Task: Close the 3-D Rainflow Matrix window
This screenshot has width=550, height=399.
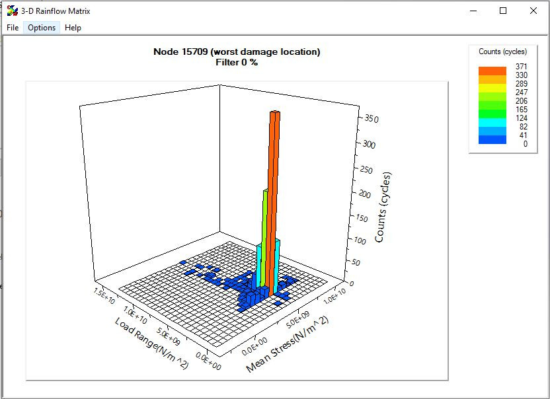Action: point(533,11)
